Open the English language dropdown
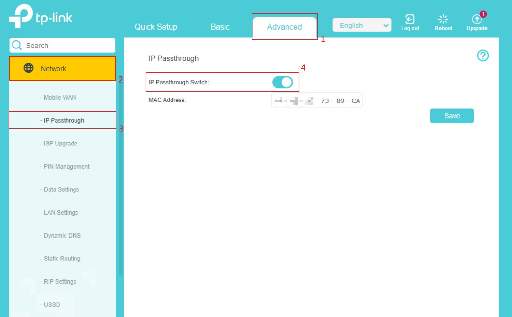 pos(362,25)
